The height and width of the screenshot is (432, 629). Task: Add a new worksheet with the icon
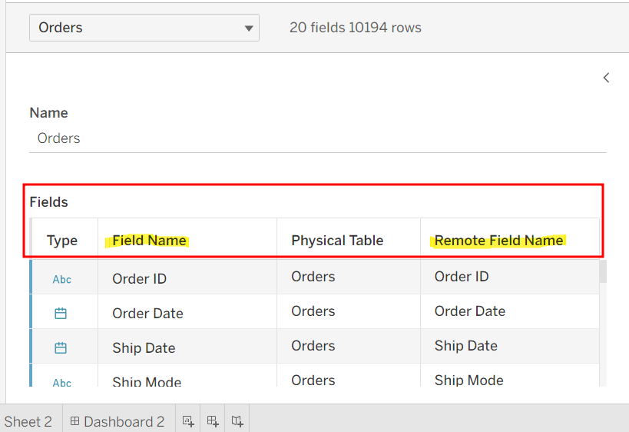(x=188, y=421)
